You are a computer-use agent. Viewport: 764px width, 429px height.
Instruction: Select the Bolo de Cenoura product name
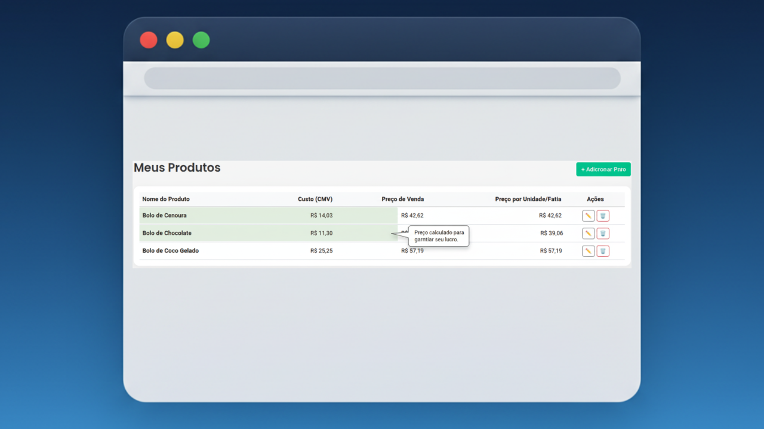(164, 216)
